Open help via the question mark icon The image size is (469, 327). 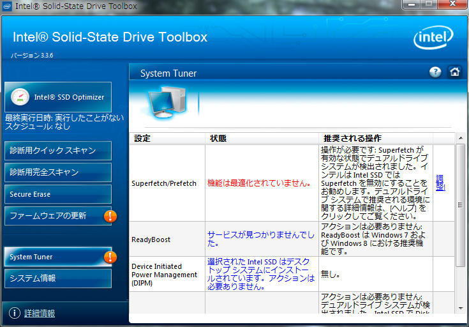435,72
